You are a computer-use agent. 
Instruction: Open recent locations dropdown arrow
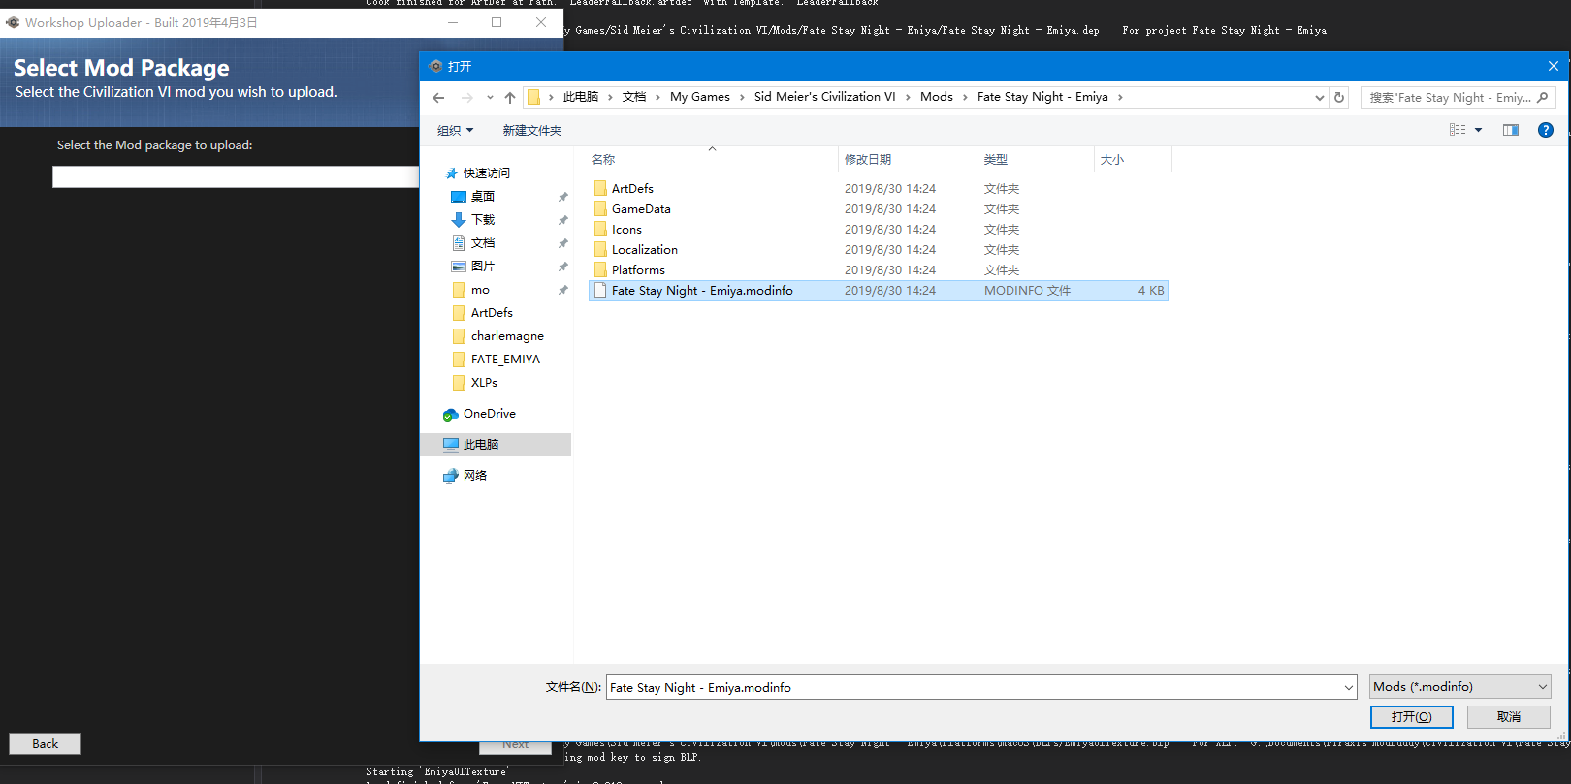pos(490,97)
